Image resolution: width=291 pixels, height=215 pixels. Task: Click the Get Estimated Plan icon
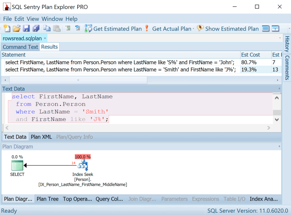pyautogui.click(x=88, y=28)
